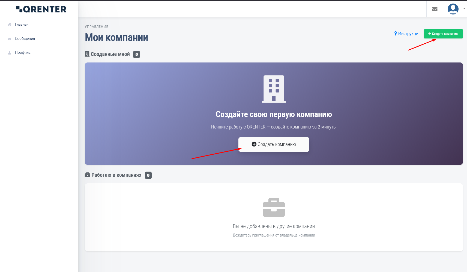Screen dimensions: 467x272
Task: Click the Работаю в компаниях count badge
Action: point(148,175)
